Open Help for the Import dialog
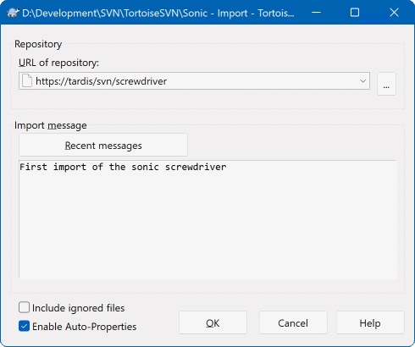This screenshot has height=347, width=415. coord(370,322)
